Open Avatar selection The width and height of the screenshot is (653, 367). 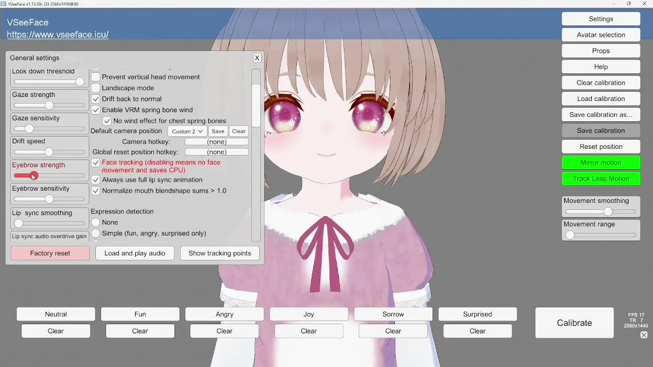pos(601,35)
